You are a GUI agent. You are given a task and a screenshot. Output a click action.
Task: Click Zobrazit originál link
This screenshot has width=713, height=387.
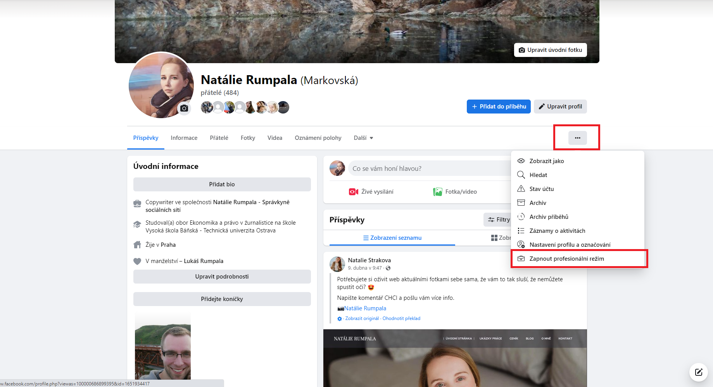coord(362,318)
